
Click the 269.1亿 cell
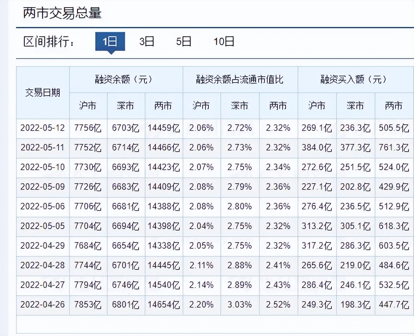[317, 128]
